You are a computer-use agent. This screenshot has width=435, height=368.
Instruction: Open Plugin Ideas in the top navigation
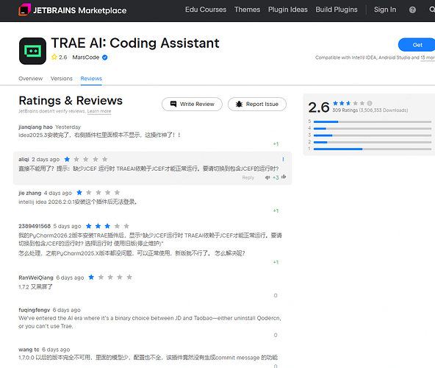(288, 10)
